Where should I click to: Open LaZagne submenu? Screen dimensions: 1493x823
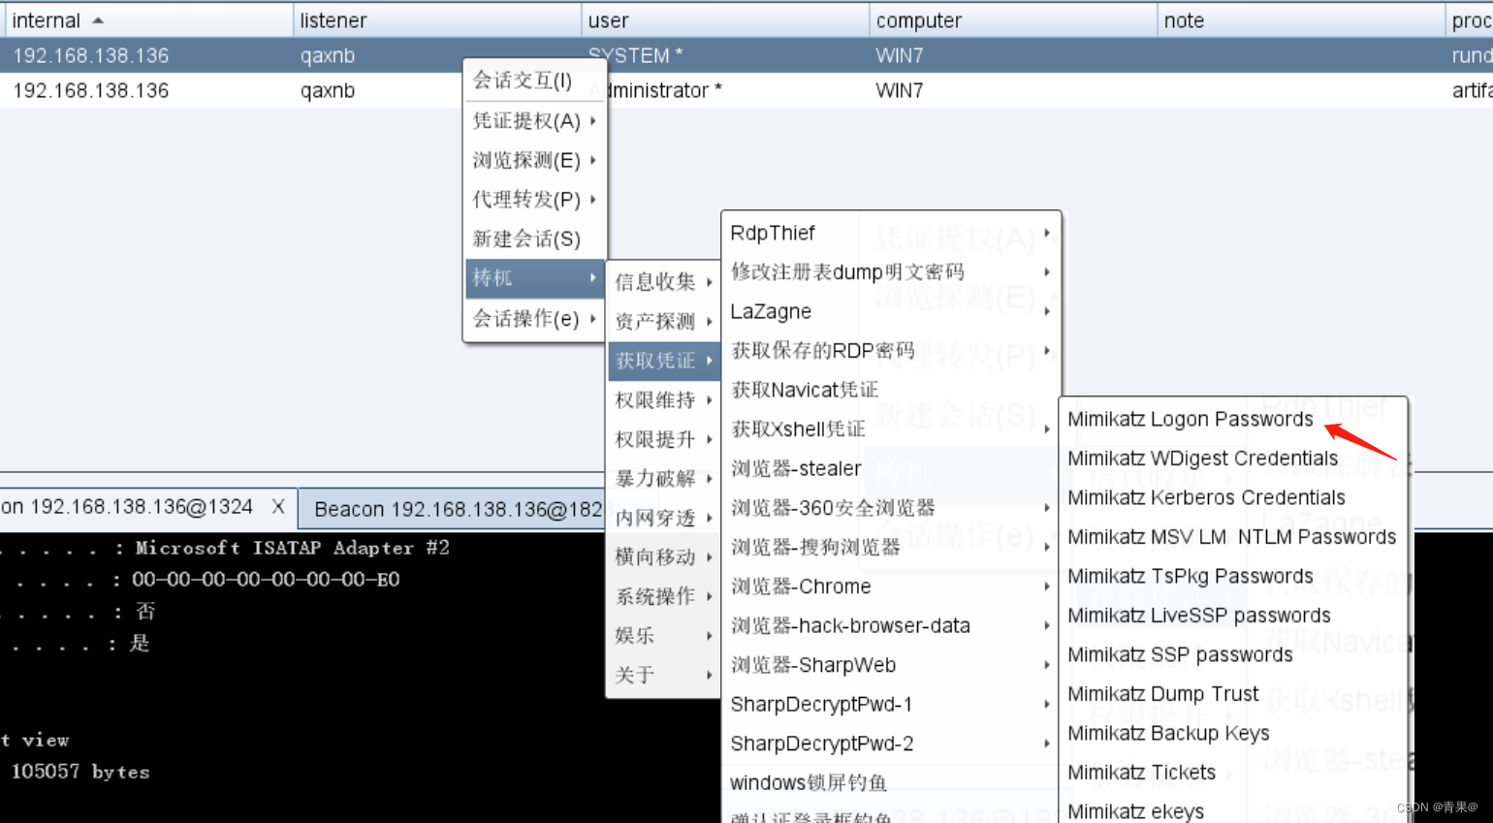pos(891,311)
